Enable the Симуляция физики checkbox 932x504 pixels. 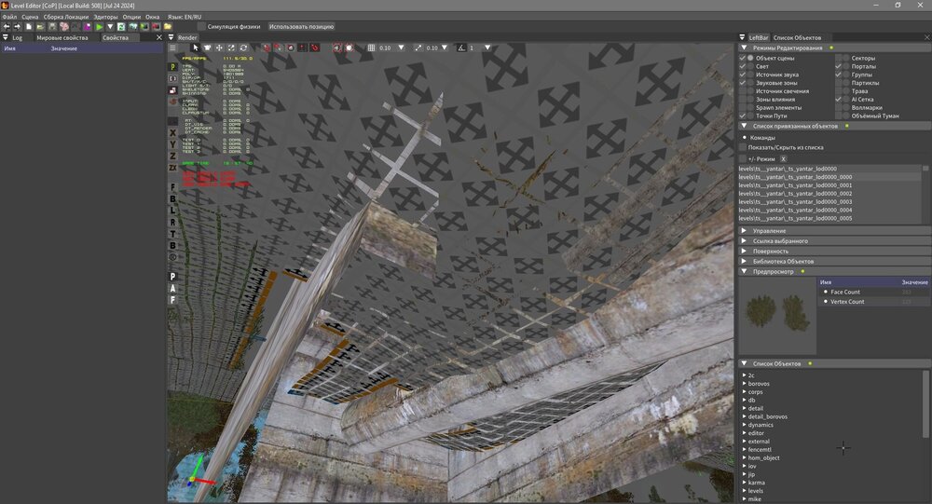point(202,27)
